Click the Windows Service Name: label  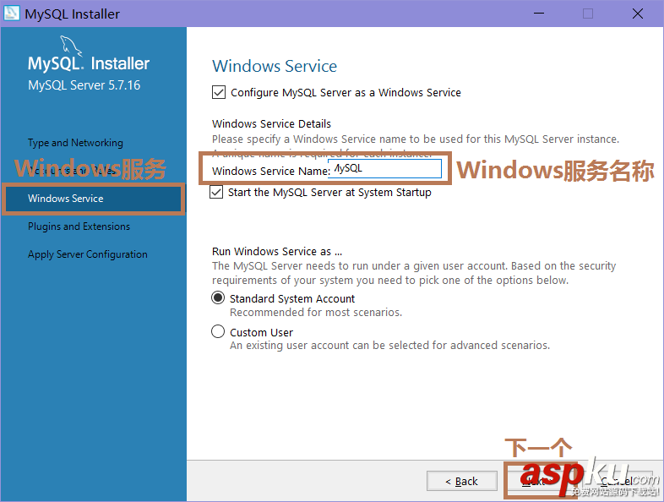point(271,172)
